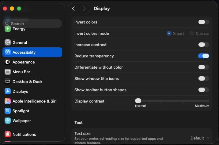Click the Accessibility icon in sidebar
The height and width of the screenshot is (145, 219).
click(8, 52)
